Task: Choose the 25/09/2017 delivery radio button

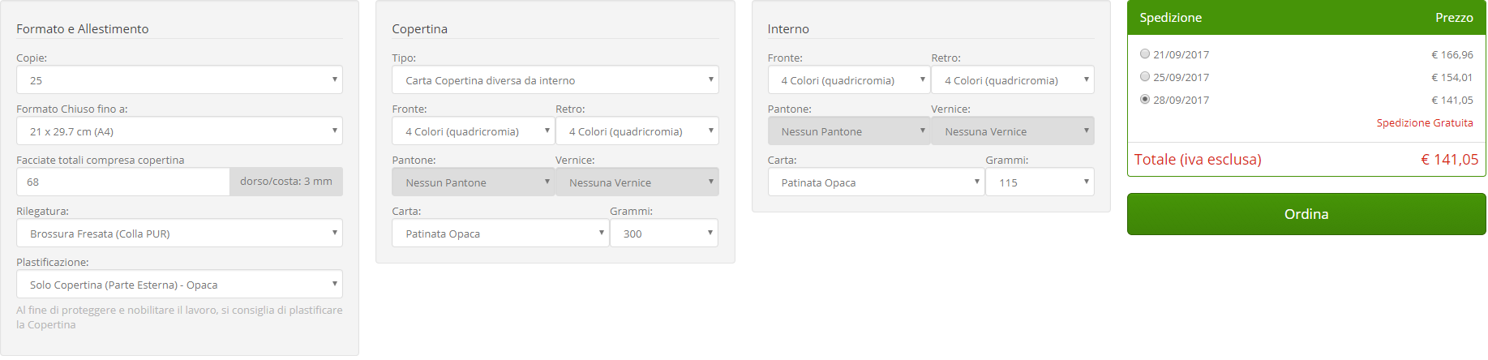Action: [1145, 77]
